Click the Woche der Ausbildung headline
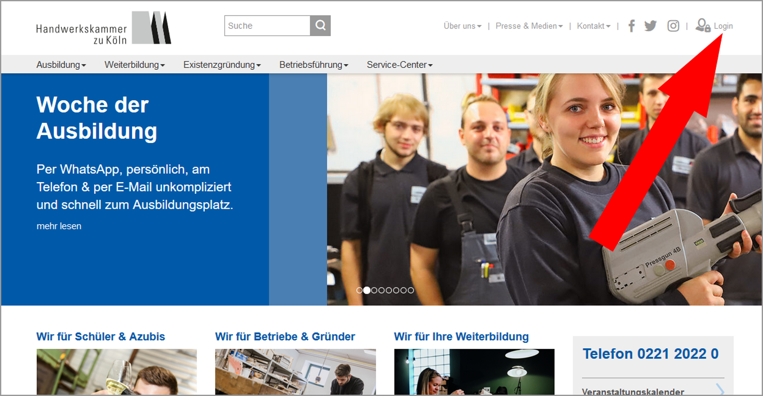Viewport: 763px width, 396px height. tap(97, 118)
